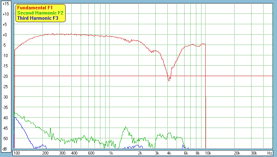Select the 20k frequency axis label

pyautogui.click(x=237, y=153)
